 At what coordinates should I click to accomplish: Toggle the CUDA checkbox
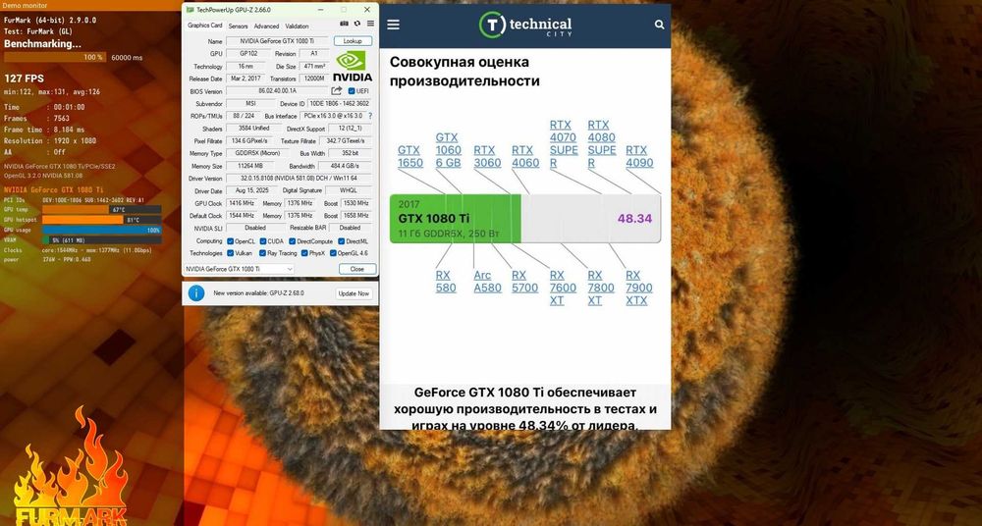pyautogui.click(x=263, y=241)
